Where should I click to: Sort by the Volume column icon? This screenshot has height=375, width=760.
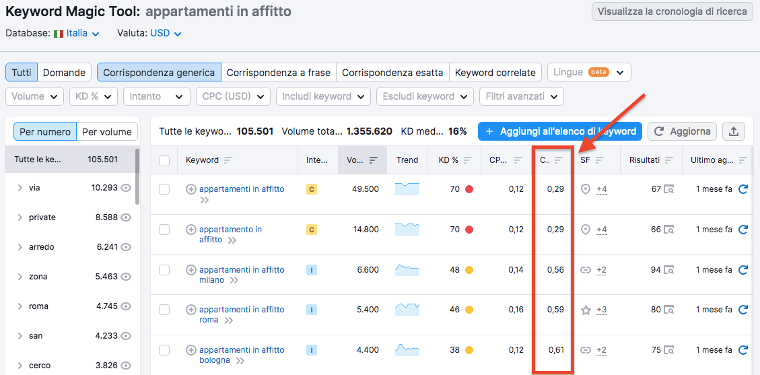pyautogui.click(x=373, y=160)
